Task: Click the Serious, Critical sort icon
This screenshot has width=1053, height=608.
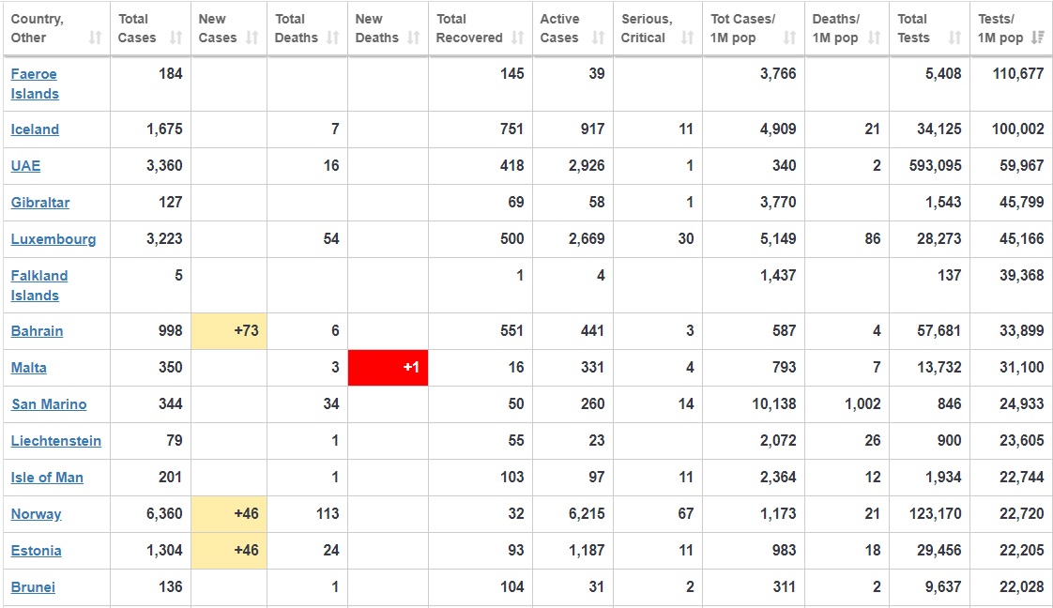Action: (687, 38)
